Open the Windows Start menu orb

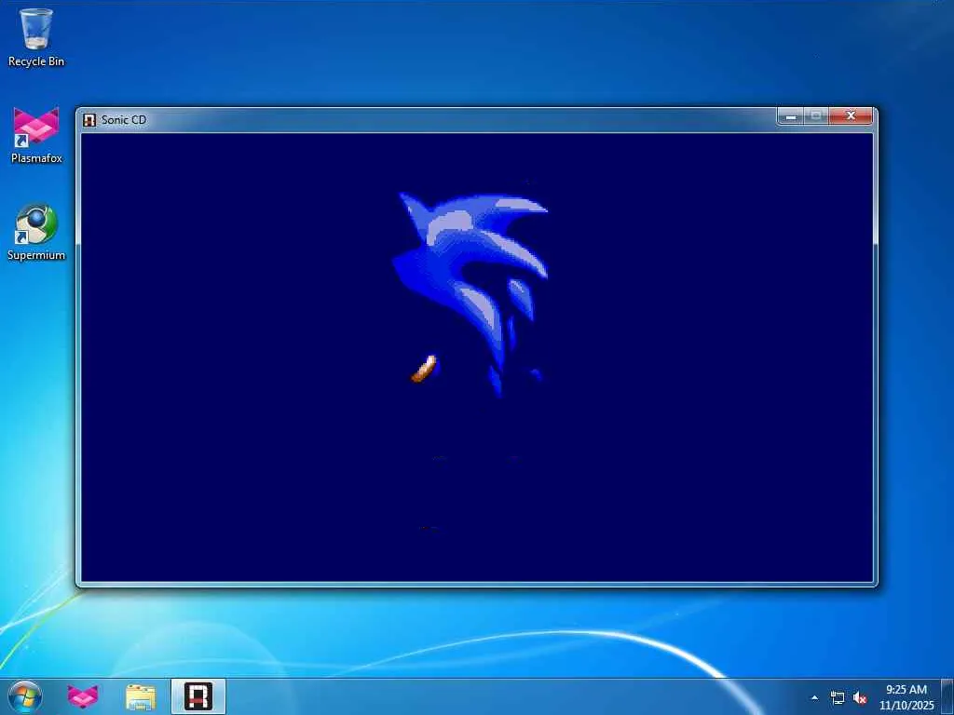coord(25,696)
